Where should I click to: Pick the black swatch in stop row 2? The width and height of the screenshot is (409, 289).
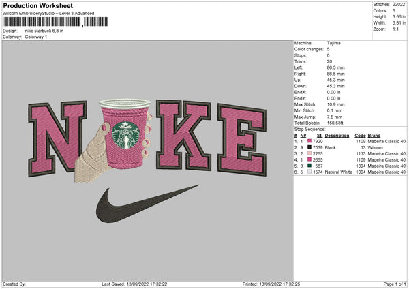311,147
